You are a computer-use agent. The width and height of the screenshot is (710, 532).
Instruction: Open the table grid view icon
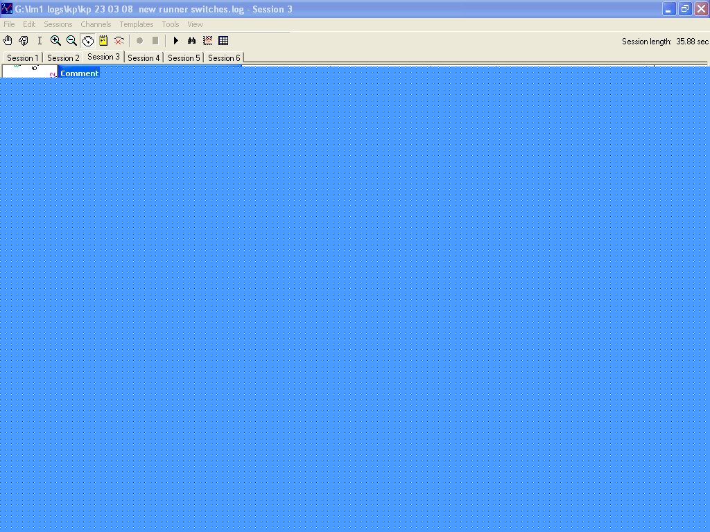coord(223,41)
